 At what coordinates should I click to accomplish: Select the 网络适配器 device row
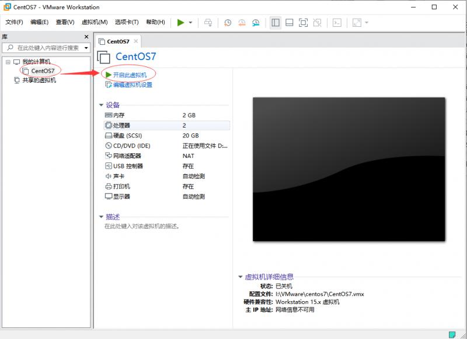point(167,156)
